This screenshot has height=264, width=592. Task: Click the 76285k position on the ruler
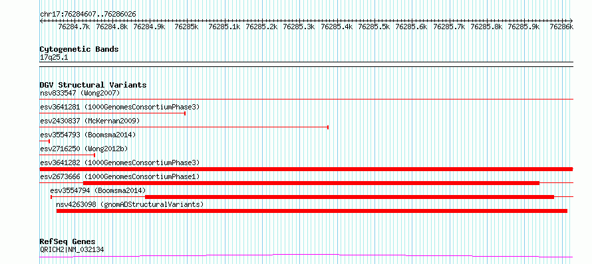[186, 27]
